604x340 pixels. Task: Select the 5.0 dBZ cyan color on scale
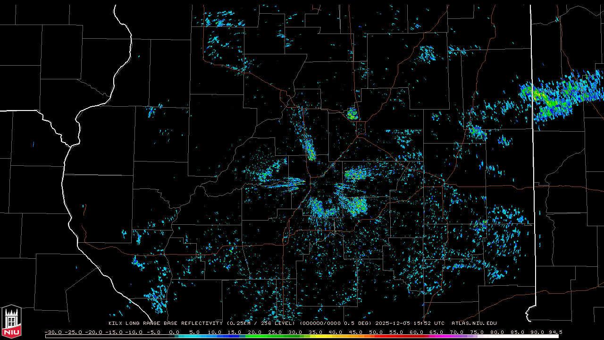(194, 336)
